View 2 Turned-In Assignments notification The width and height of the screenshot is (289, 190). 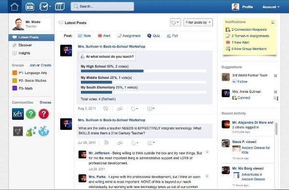(x=250, y=36)
